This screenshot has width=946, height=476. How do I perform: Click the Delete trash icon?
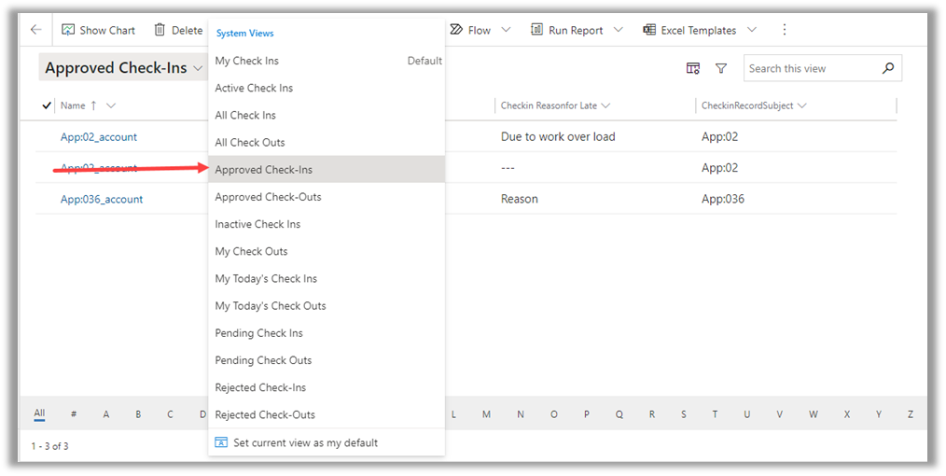[160, 30]
